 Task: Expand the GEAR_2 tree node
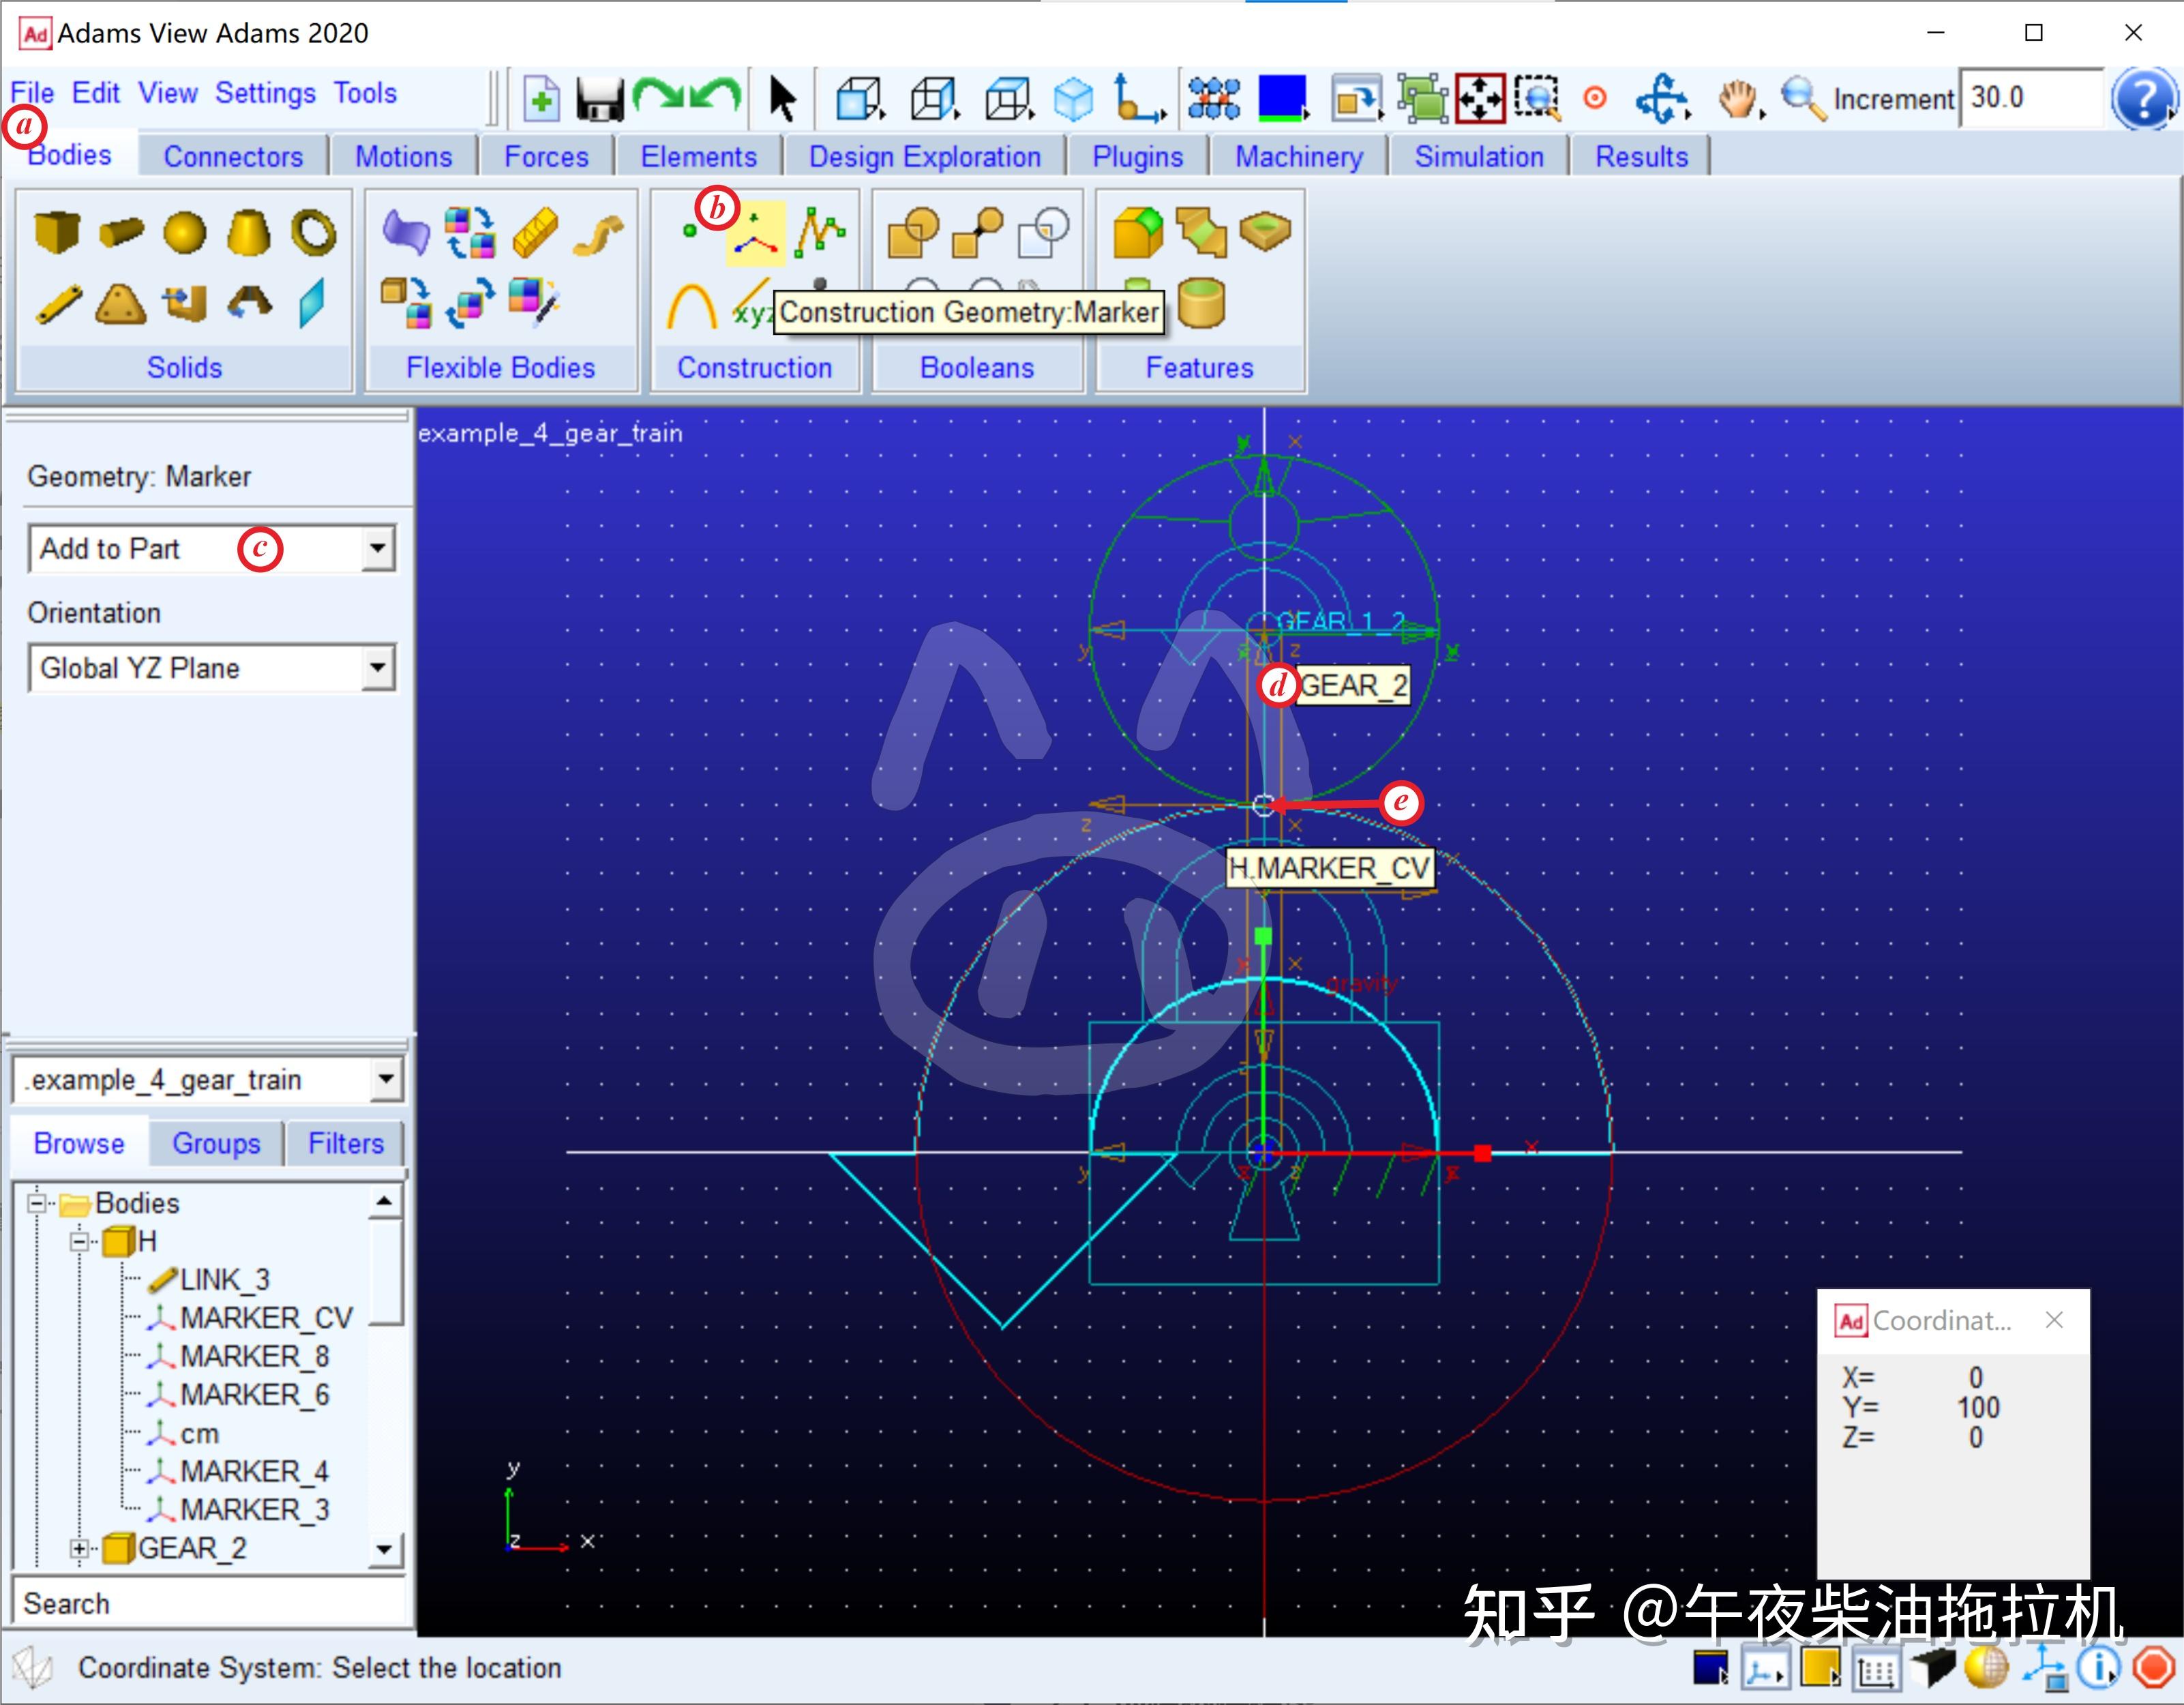point(79,1548)
